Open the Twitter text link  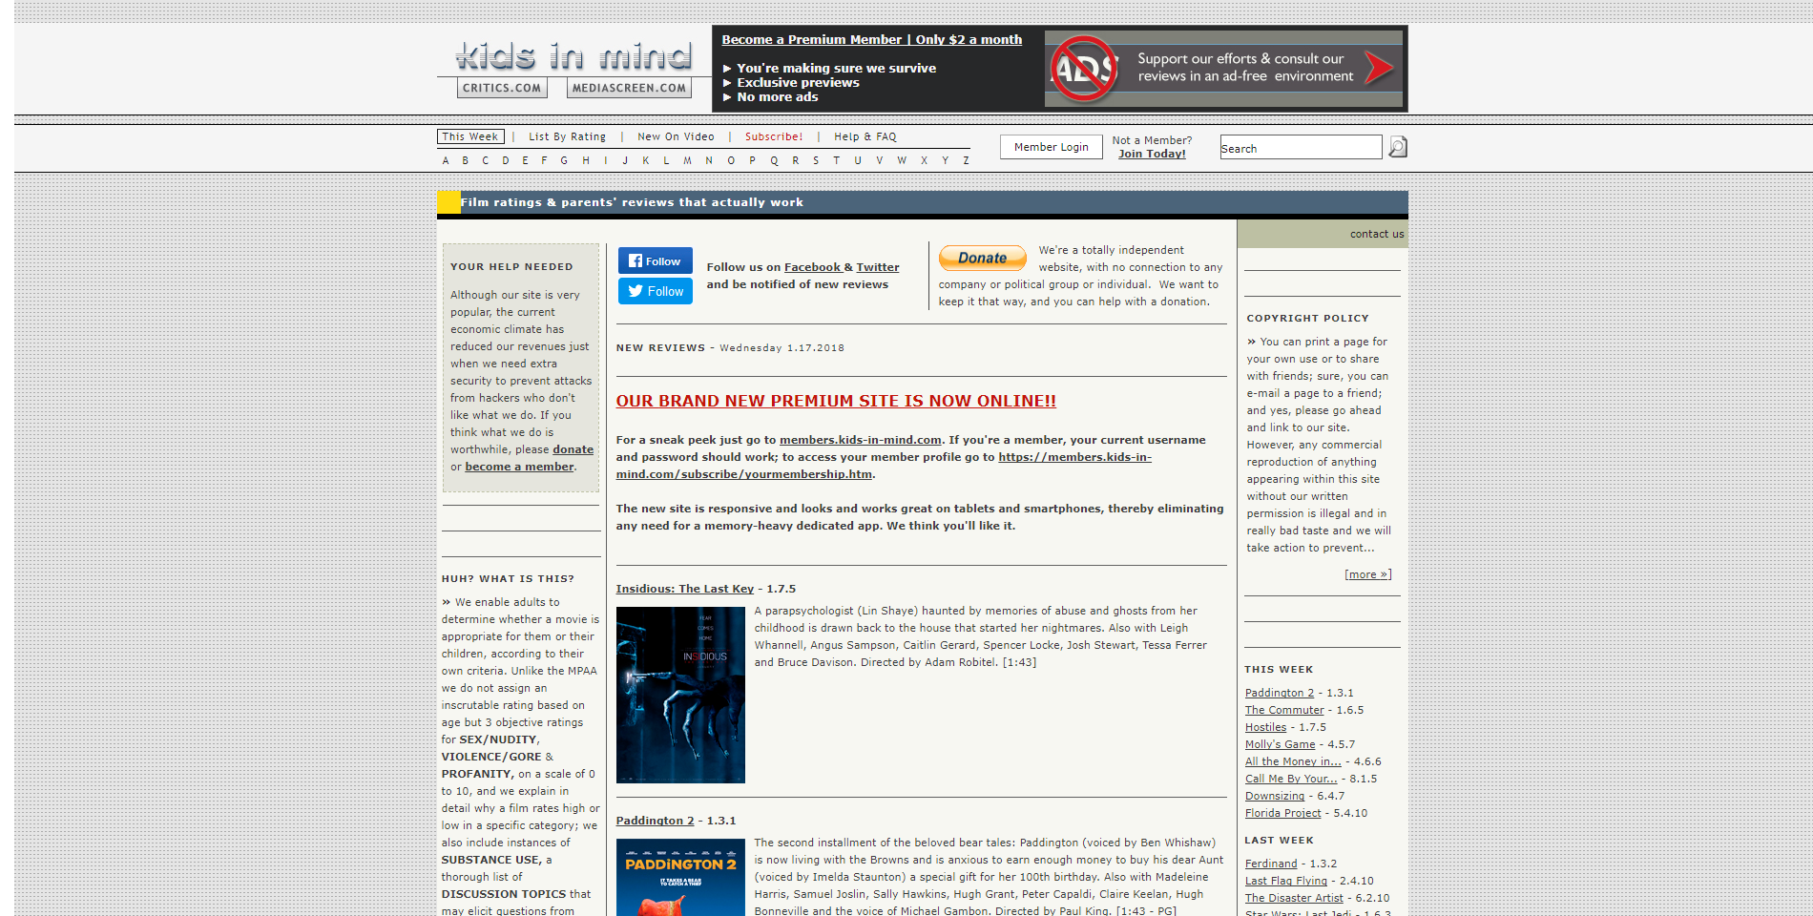(x=878, y=267)
